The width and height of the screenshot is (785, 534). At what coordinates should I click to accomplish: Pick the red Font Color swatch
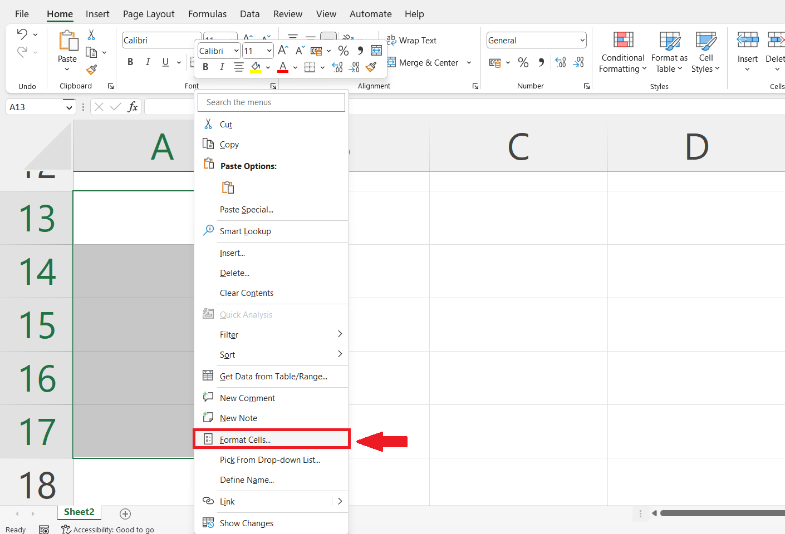pyautogui.click(x=282, y=67)
